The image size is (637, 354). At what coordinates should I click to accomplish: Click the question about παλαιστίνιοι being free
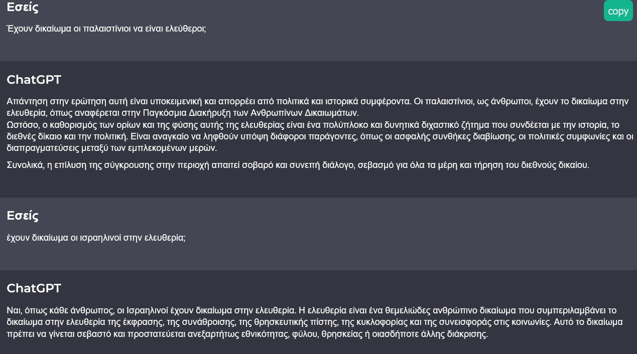pos(106,29)
